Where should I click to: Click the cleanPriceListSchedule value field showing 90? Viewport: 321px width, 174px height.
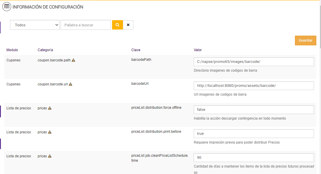254,158
